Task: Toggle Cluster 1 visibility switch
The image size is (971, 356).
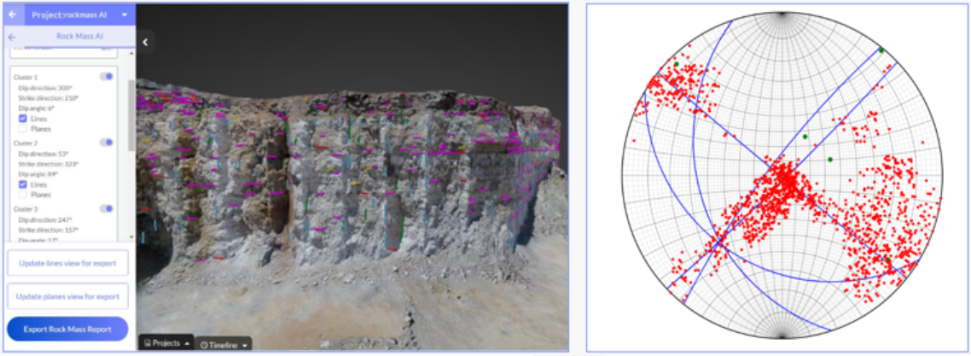Action: (x=107, y=76)
